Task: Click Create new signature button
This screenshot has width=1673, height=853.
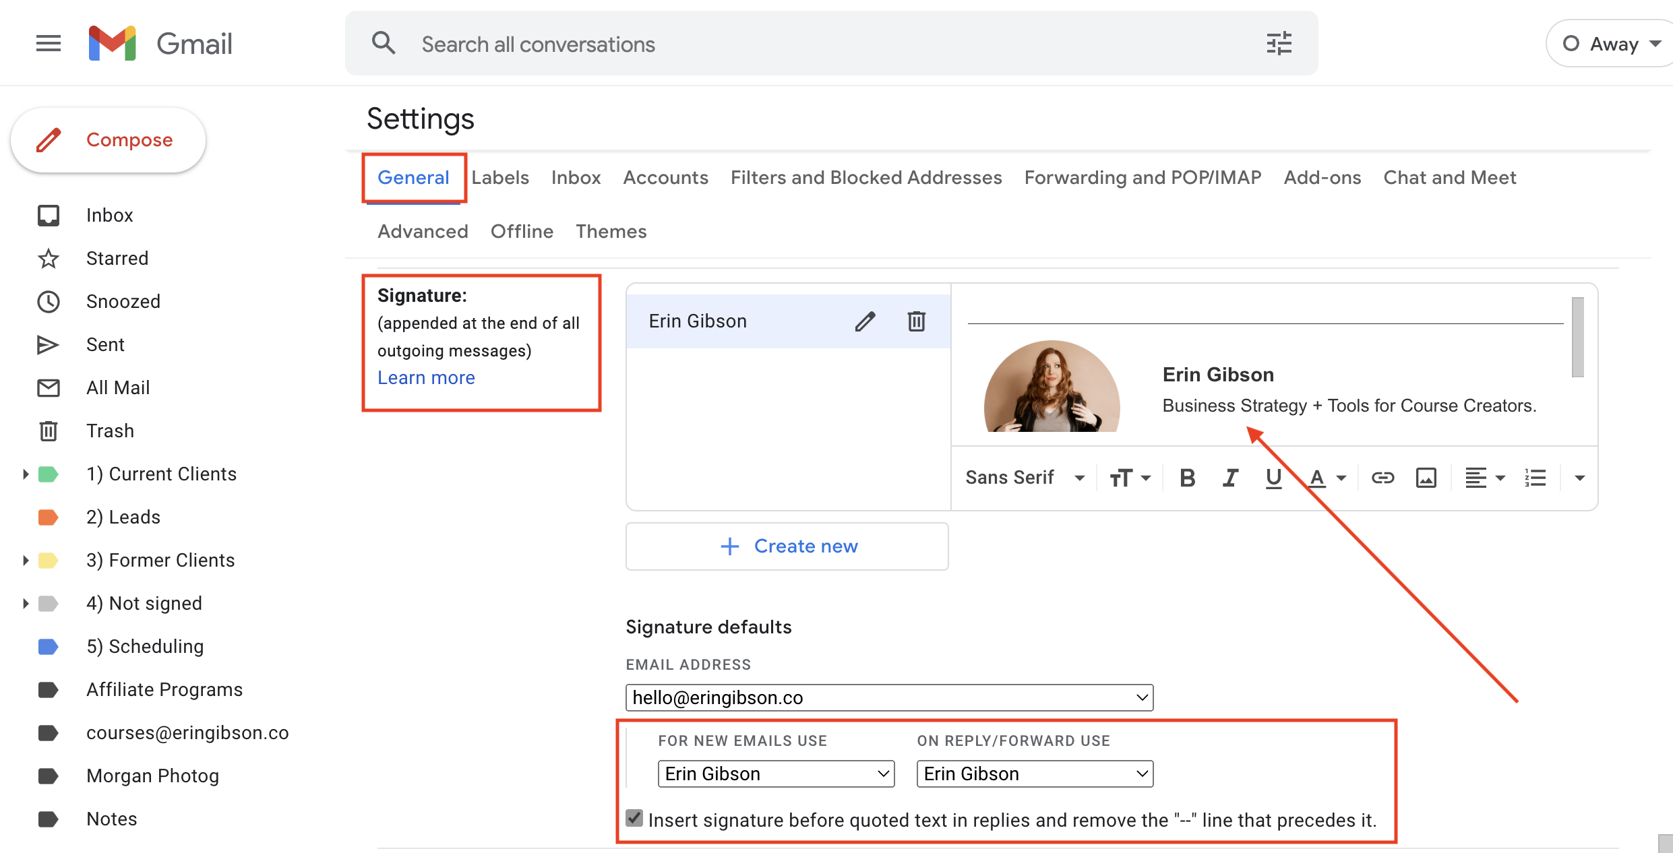Action: pos(787,546)
